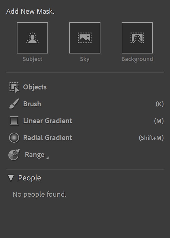Click the Shift+M shortcut hint

(x=151, y=138)
